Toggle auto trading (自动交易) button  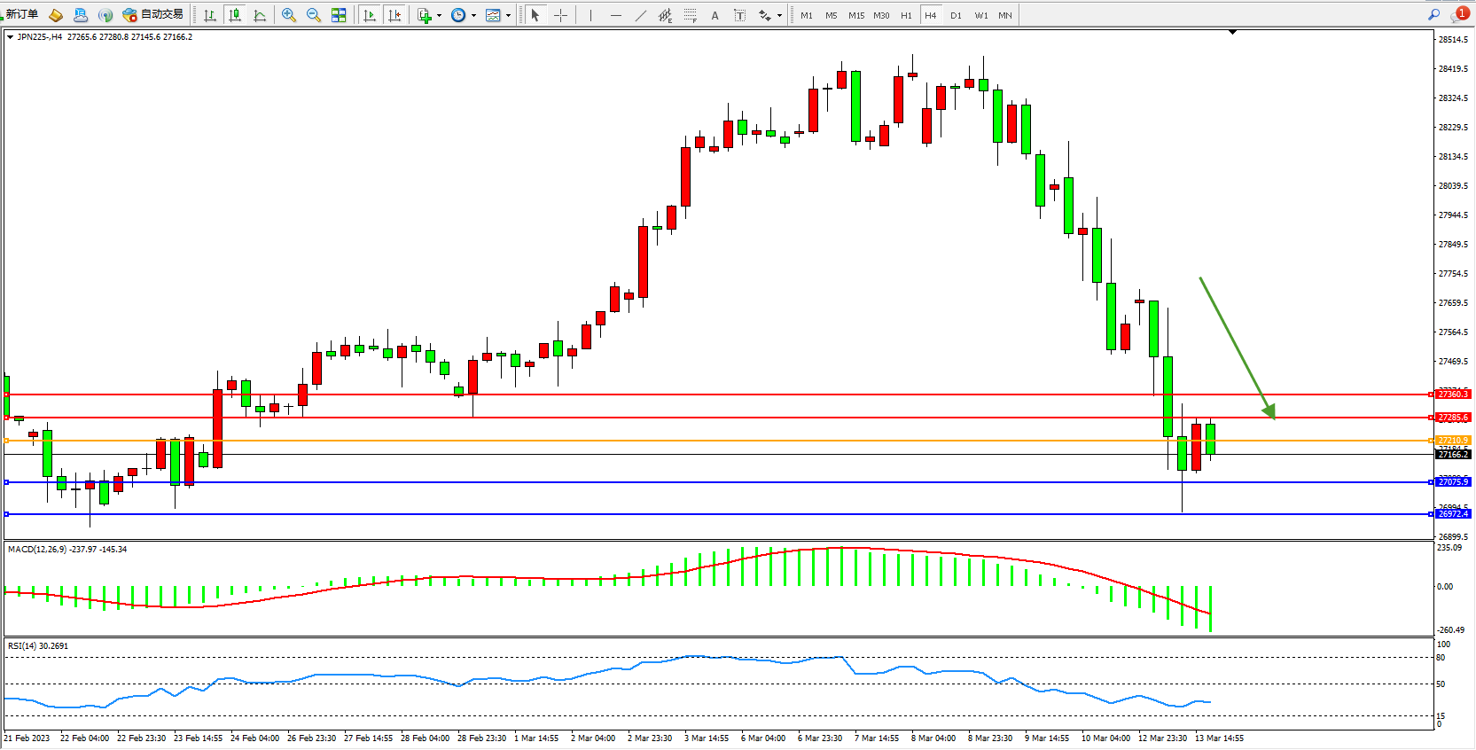click(x=153, y=14)
